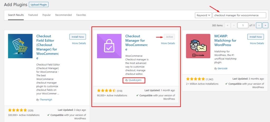This screenshot has width=270, height=122.
Task: Click the '385 items' count text
Action: click(217, 25)
